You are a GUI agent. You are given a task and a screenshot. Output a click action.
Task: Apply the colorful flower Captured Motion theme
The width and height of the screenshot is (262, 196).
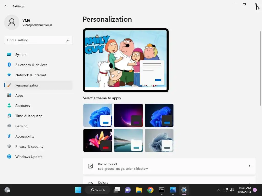tap(97, 140)
